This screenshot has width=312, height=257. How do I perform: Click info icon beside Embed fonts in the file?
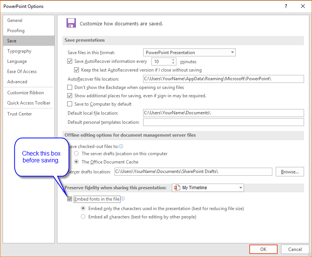123,199
